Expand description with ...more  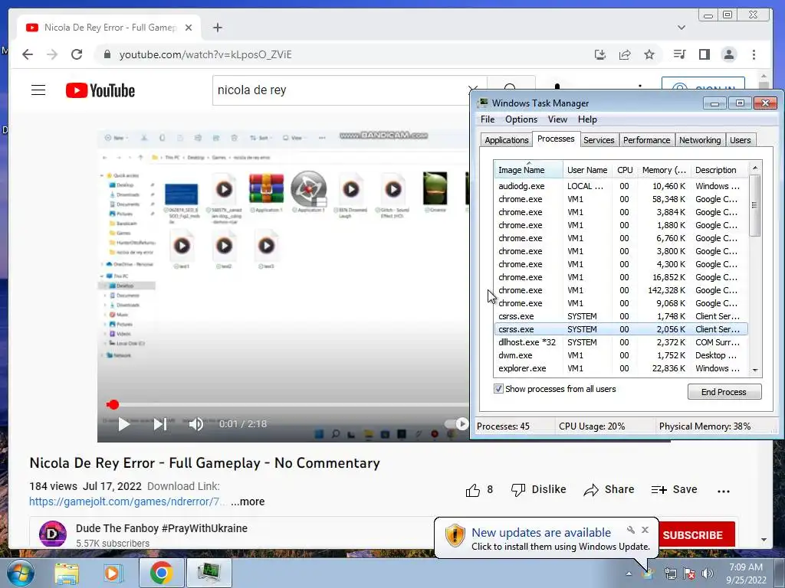248,501
